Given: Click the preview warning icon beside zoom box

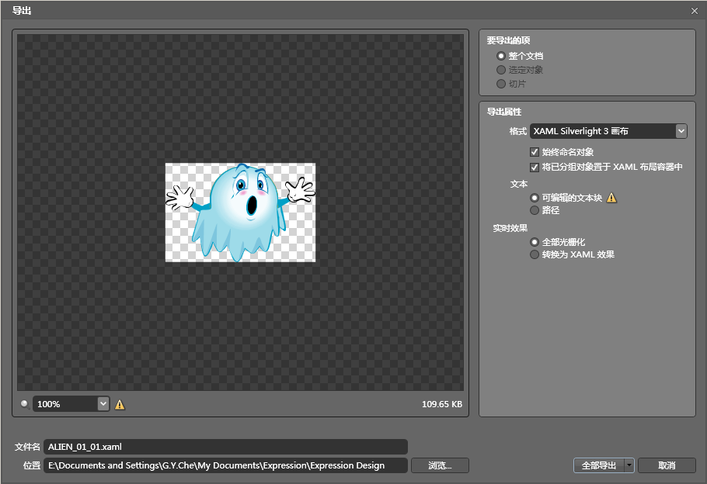Looking at the screenshot, I should click(120, 404).
